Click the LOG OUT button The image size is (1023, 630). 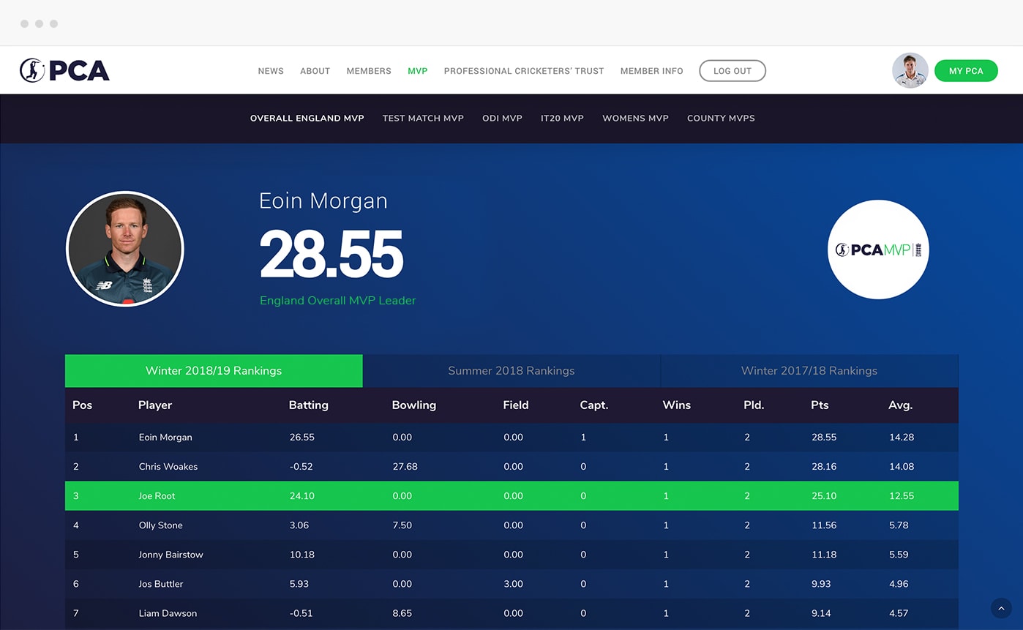[732, 70]
